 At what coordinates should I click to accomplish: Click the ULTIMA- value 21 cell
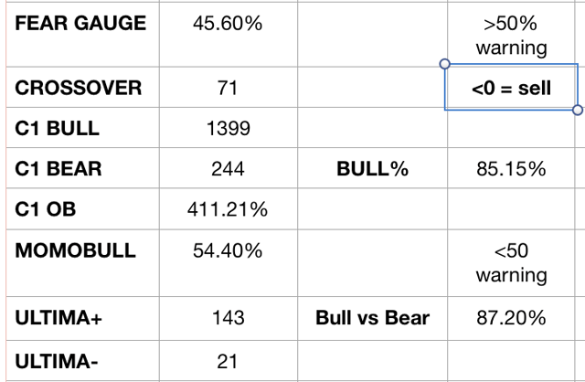229,361
